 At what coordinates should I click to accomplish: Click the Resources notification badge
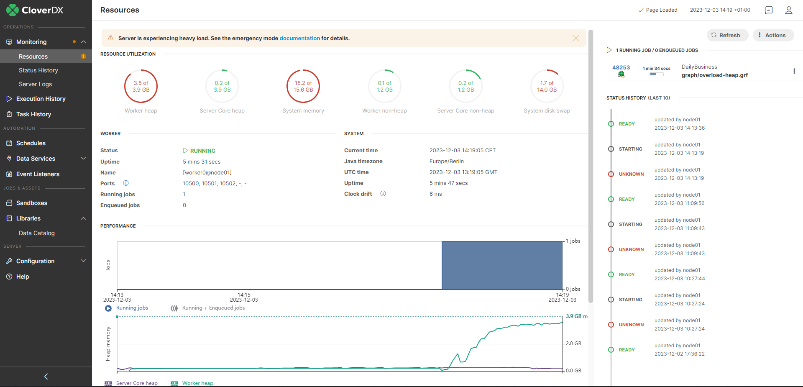[x=83, y=56]
